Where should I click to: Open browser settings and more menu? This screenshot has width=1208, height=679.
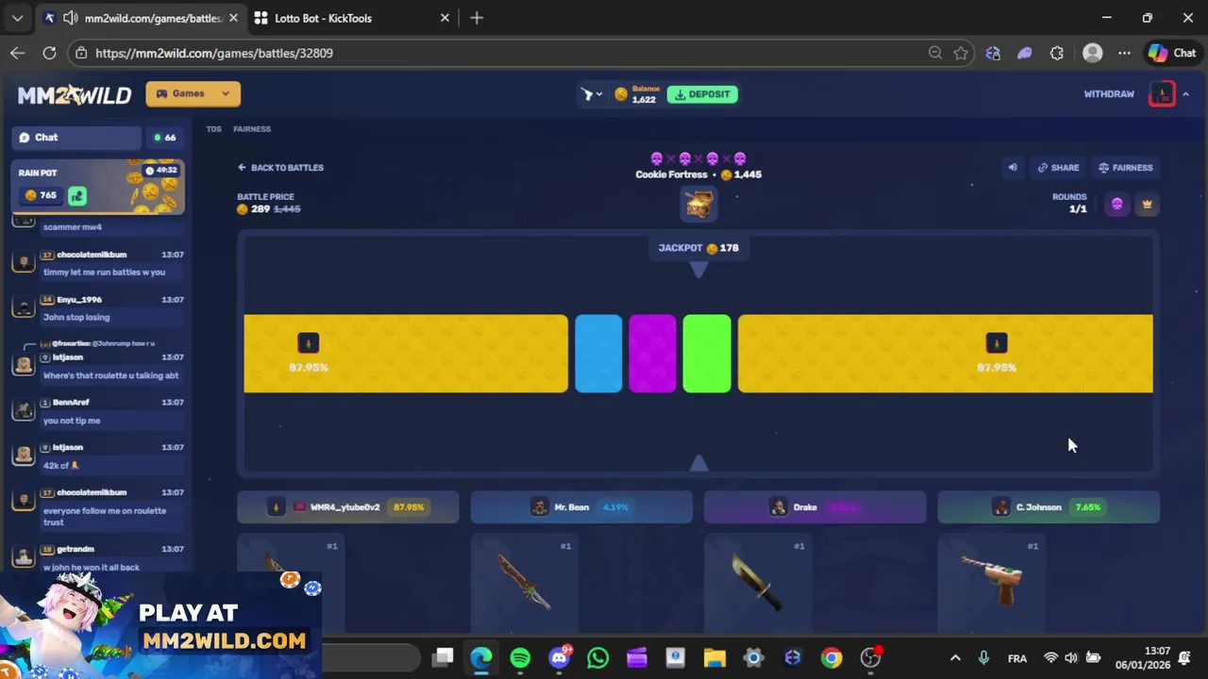1124,53
